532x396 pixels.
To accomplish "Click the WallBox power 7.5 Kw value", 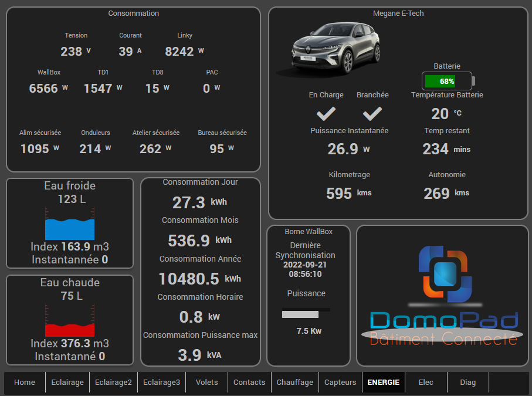I will coord(309,331).
